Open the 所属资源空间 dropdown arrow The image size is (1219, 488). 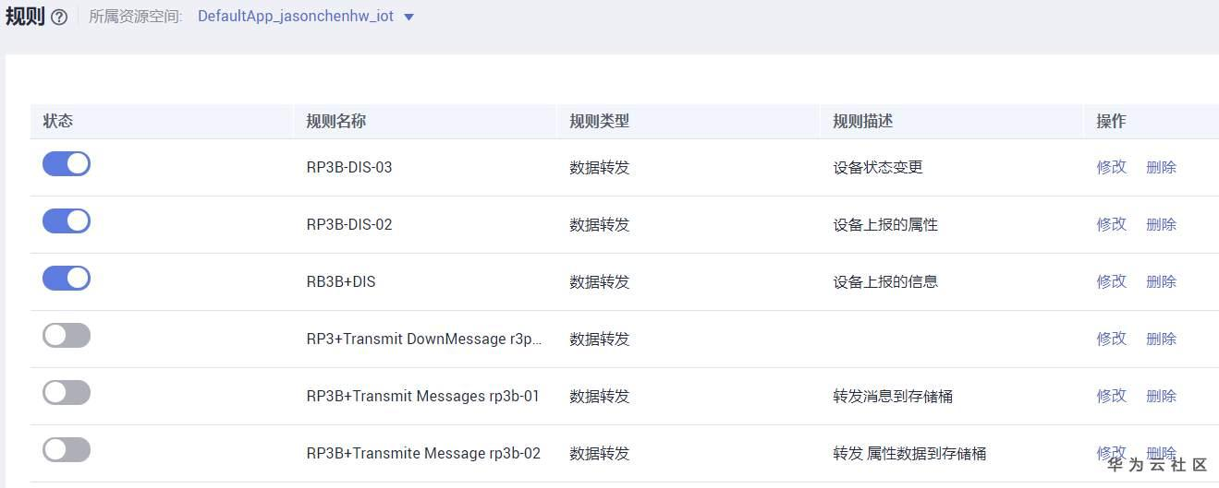(409, 18)
